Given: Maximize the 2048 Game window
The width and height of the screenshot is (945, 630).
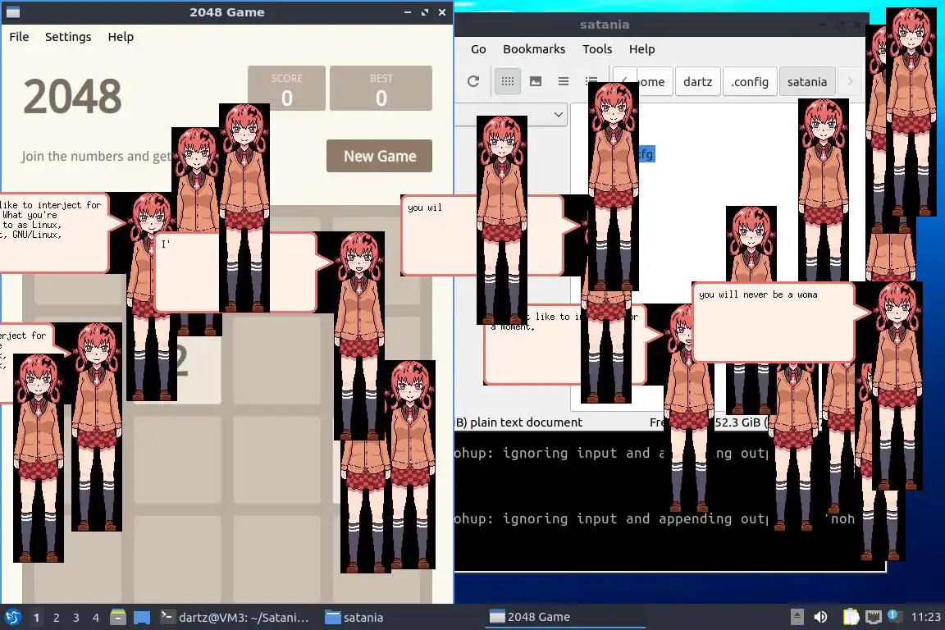Looking at the screenshot, I should tap(425, 12).
